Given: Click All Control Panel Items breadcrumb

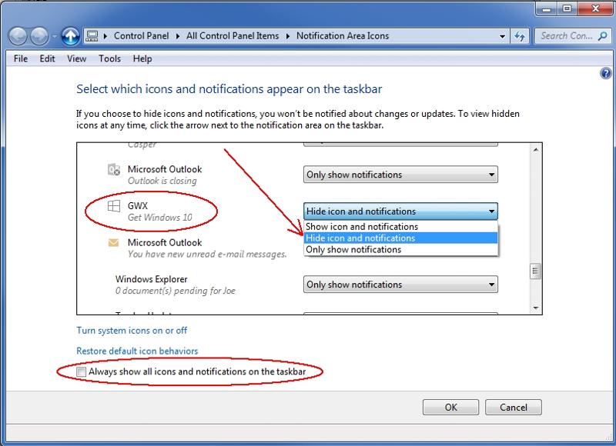Looking at the screenshot, I should tap(233, 36).
